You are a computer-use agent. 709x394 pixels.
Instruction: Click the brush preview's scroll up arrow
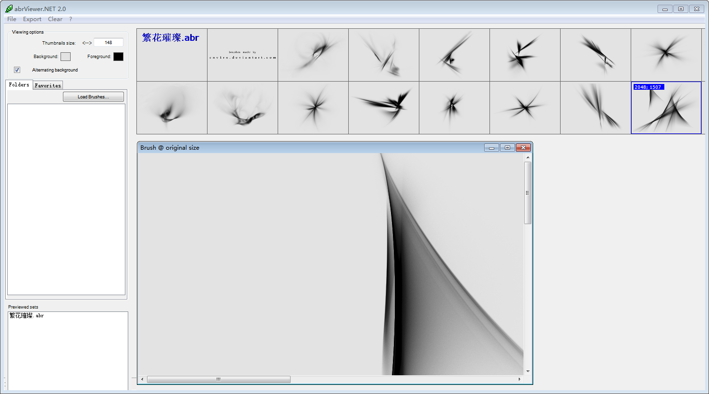528,157
